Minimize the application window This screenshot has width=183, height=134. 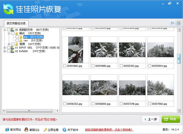(x=163, y=4)
